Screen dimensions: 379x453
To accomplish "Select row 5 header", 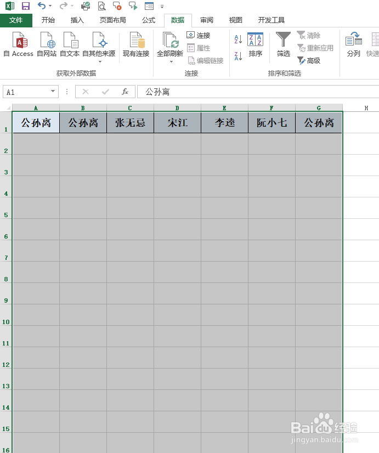I will [6, 208].
